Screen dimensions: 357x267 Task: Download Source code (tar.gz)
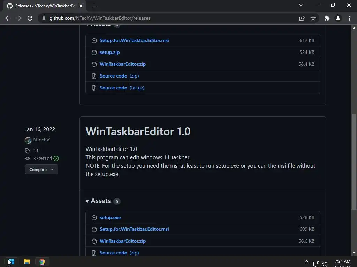tap(122, 88)
